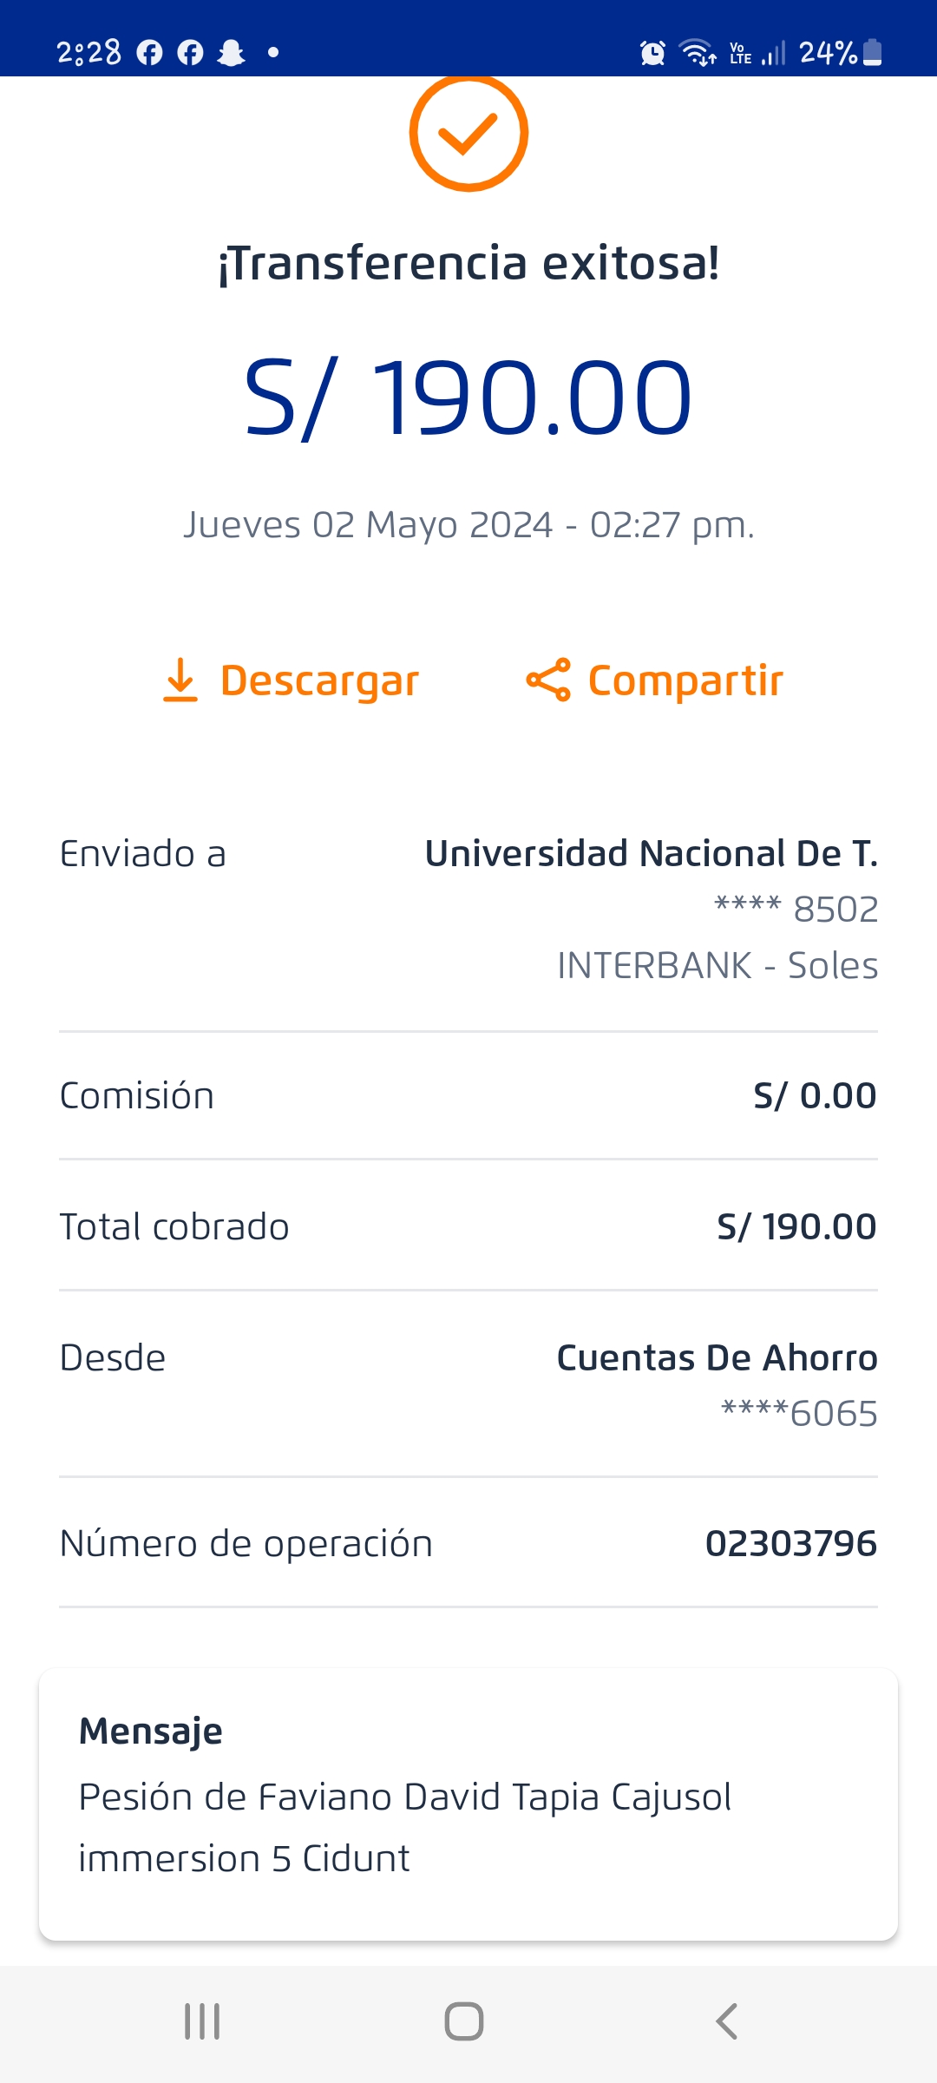Tap the Compartir label to share receipt
937x2083 pixels.
(x=685, y=680)
